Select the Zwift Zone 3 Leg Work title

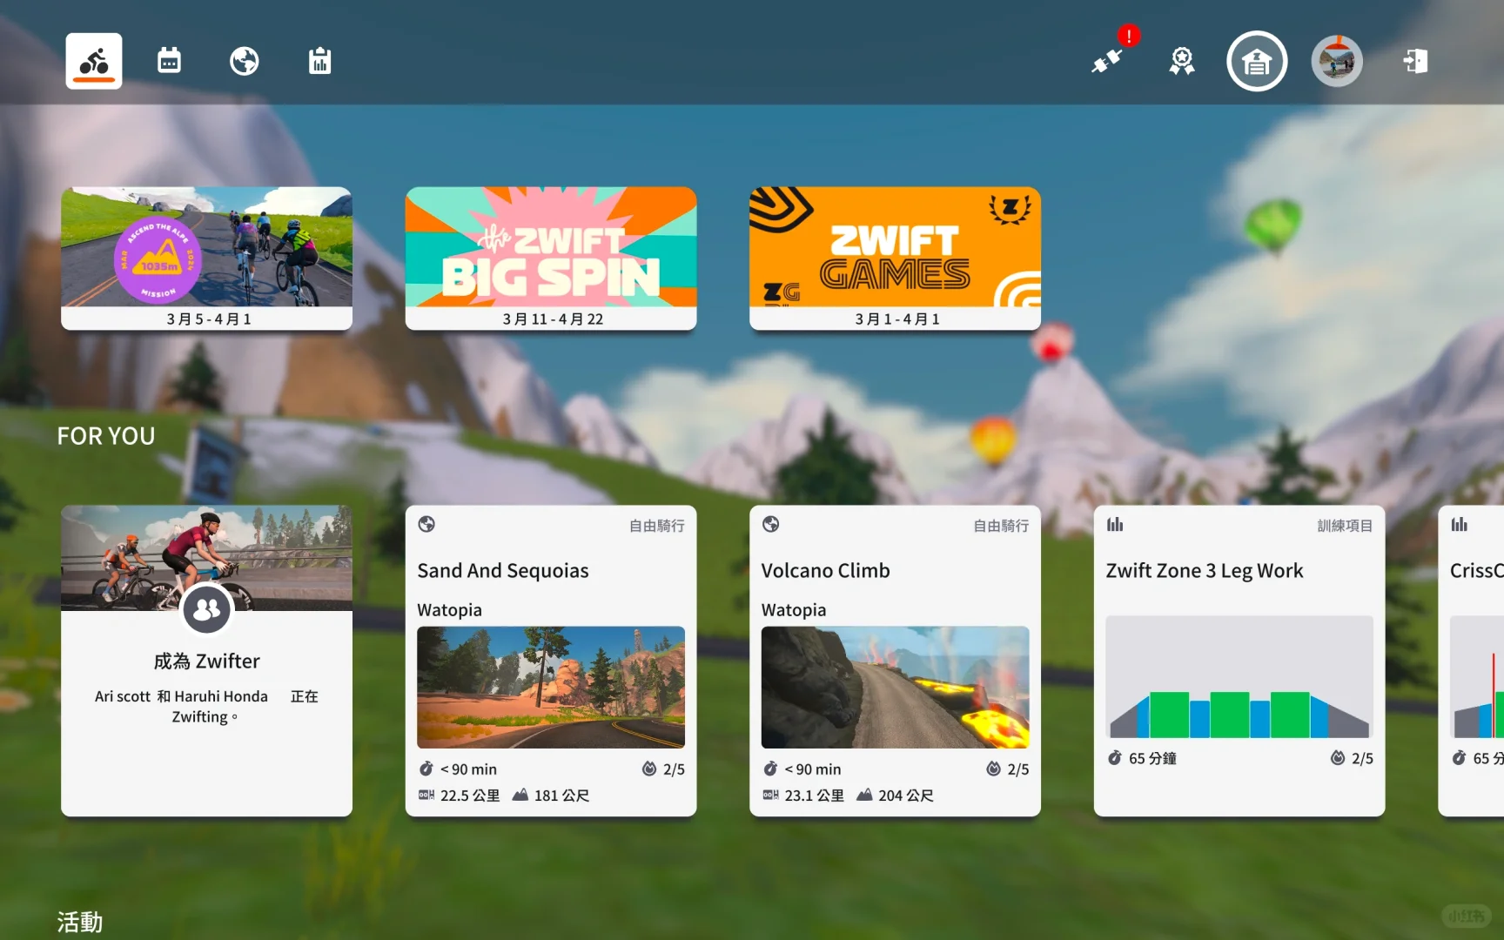(1205, 571)
